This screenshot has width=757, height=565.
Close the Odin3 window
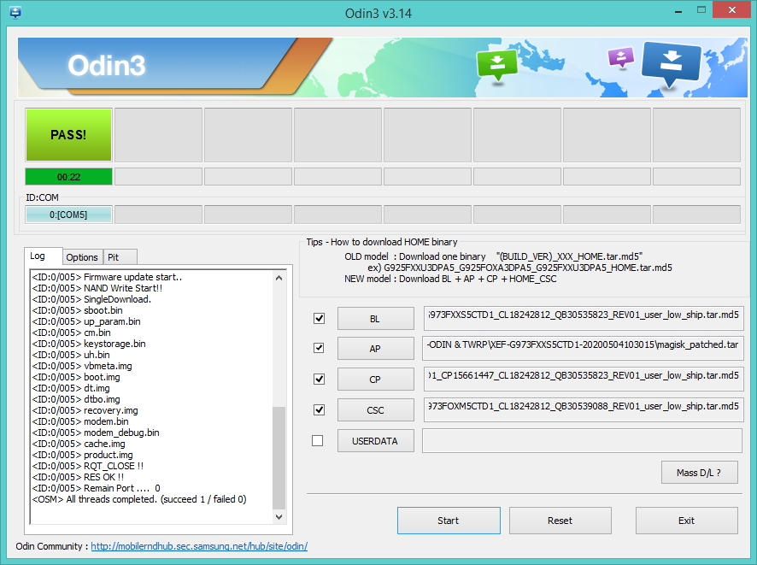click(x=732, y=10)
